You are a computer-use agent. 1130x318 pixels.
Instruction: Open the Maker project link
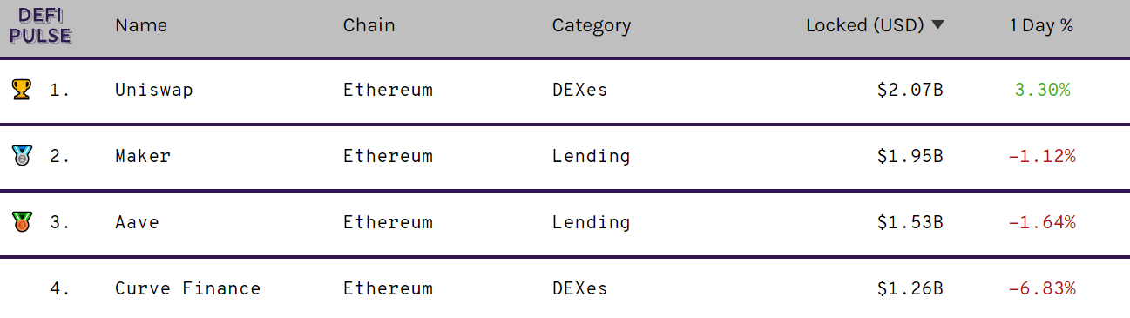[x=143, y=156]
